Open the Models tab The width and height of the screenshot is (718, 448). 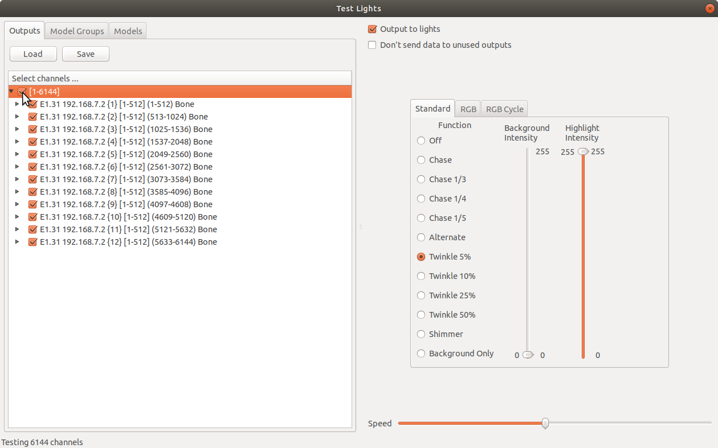[128, 31]
